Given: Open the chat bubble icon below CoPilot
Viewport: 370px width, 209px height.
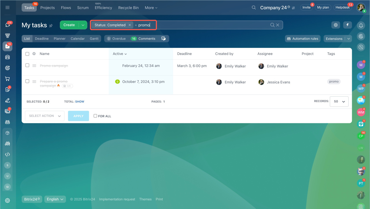Looking at the screenshot, I should click(361, 47).
